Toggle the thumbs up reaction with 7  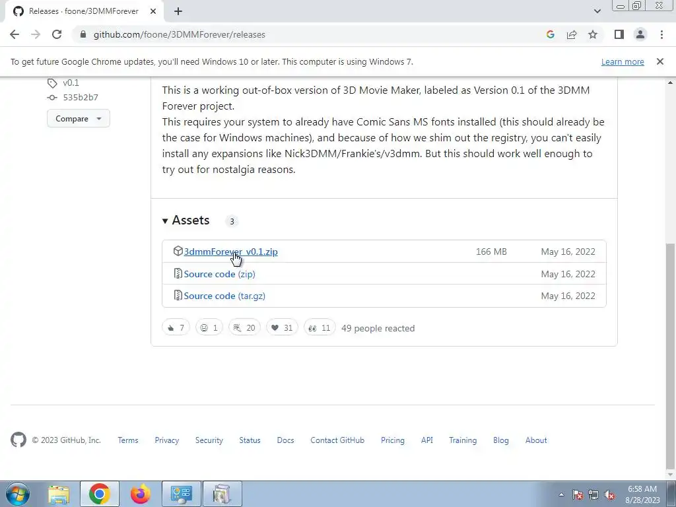pyautogui.click(x=176, y=328)
